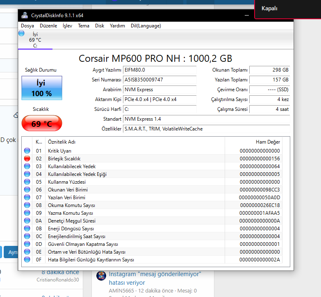Select the Enerji Döngüsü Sayısı attribute name

click(x=71, y=228)
